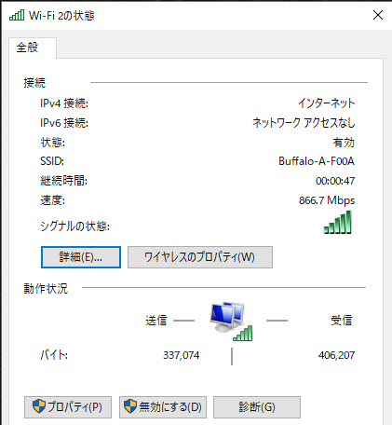
Task: Open プロパティ(P) for this adapter
Action: [x=68, y=407]
